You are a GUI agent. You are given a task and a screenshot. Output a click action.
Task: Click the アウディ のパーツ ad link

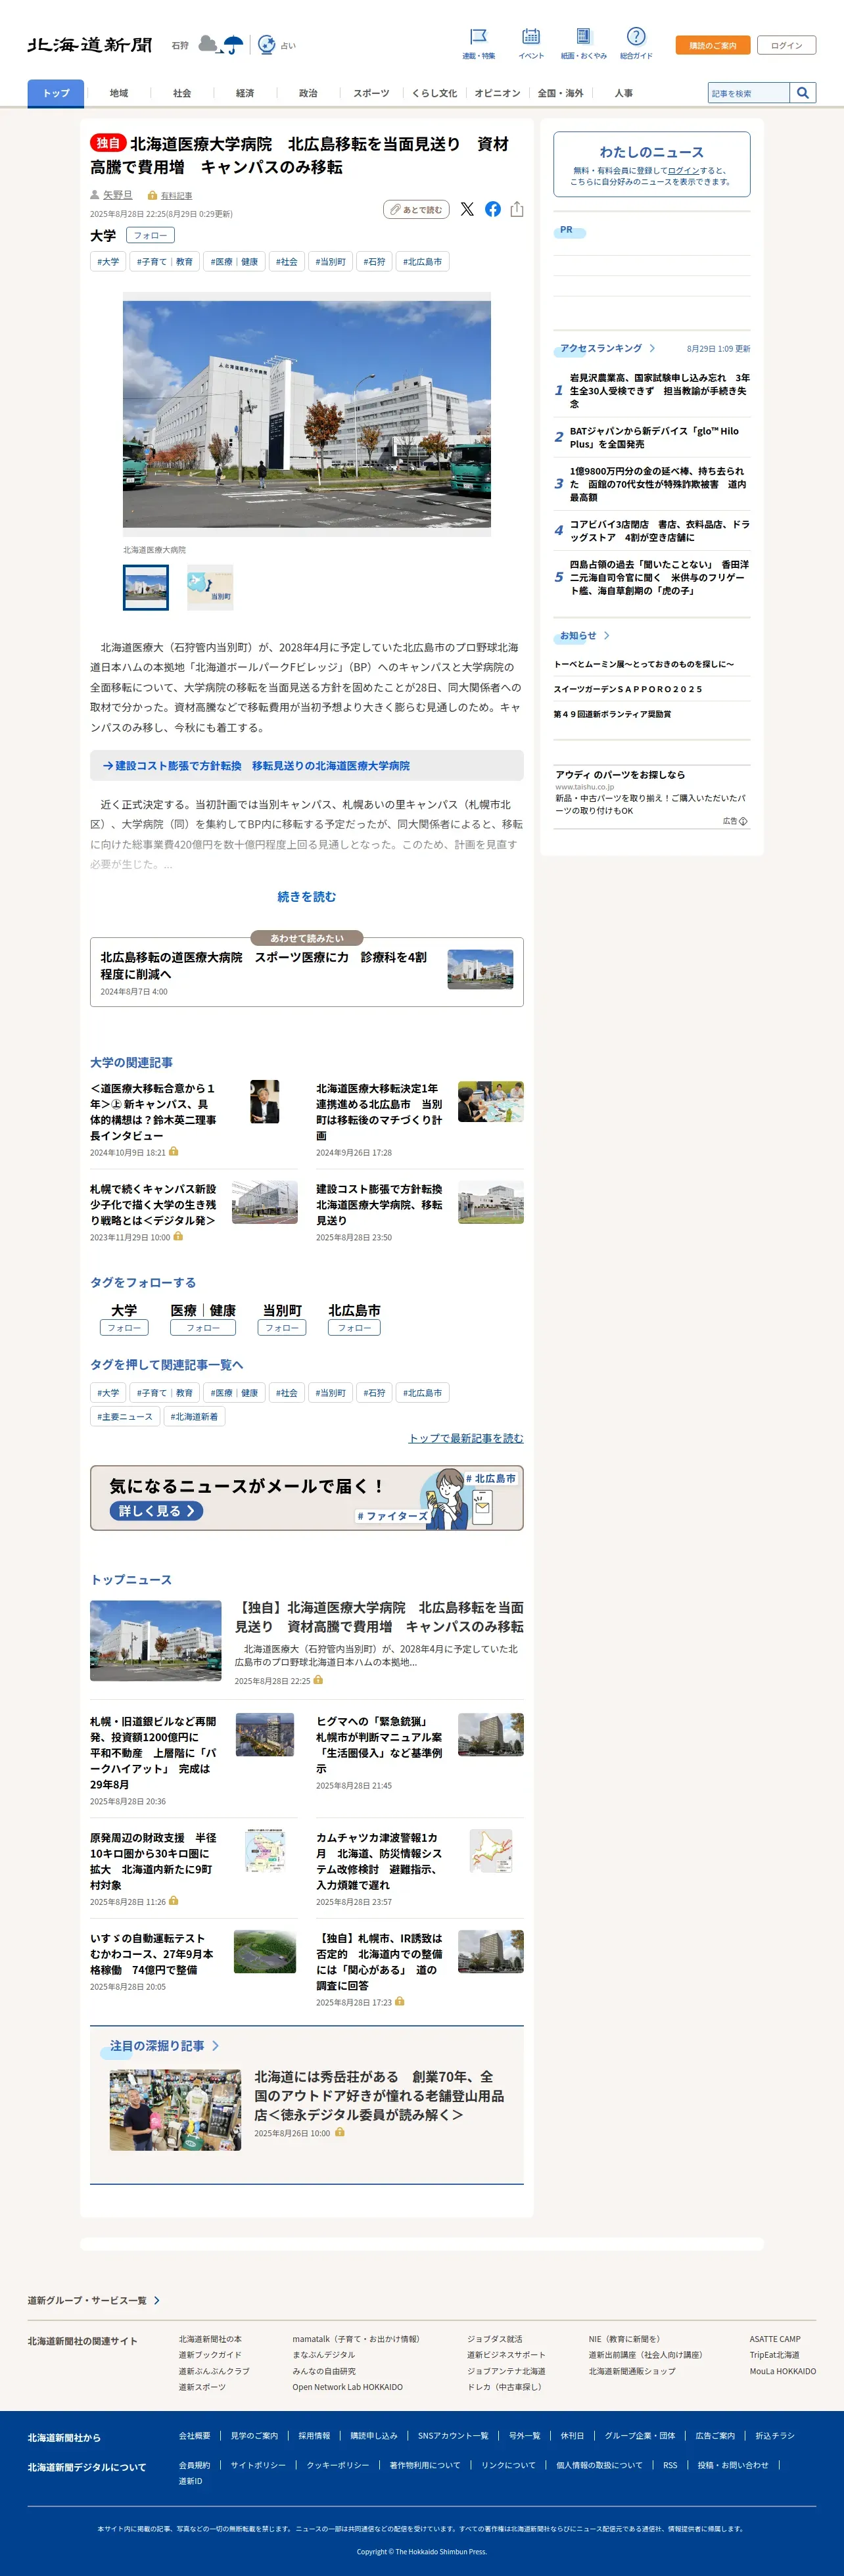[x=620, y=775]
